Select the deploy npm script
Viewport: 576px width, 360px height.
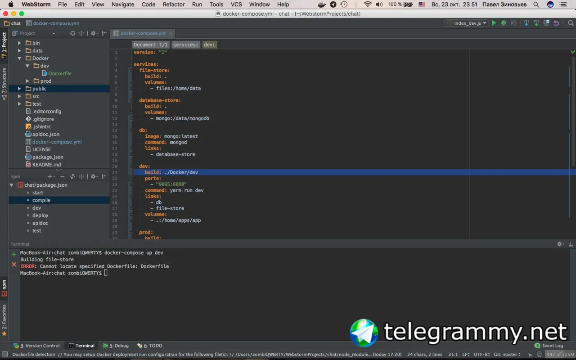(x=40, y=216)
